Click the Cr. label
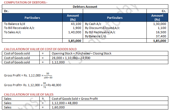 (163, 11)
